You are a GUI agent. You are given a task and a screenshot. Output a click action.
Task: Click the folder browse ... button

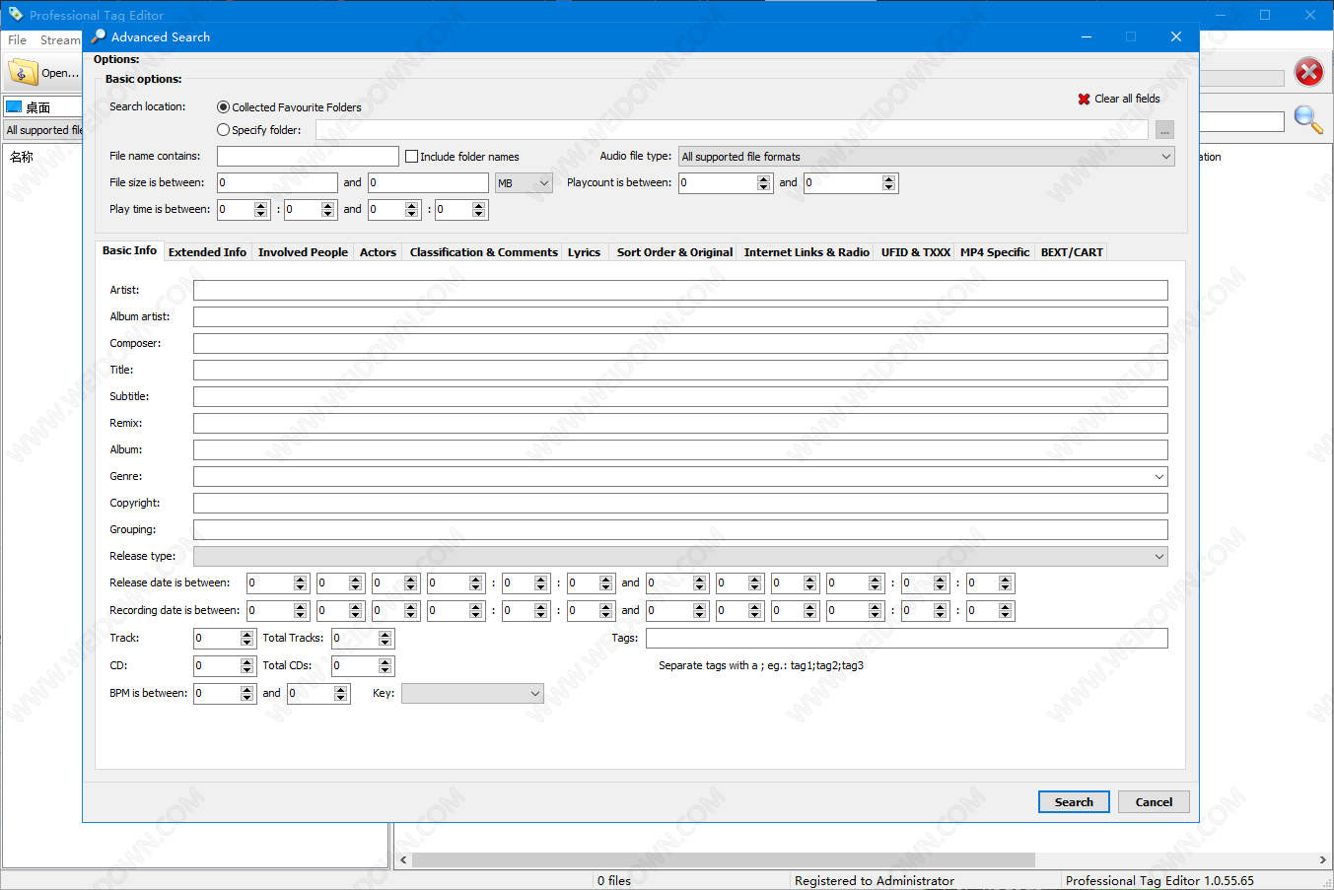1164,130
